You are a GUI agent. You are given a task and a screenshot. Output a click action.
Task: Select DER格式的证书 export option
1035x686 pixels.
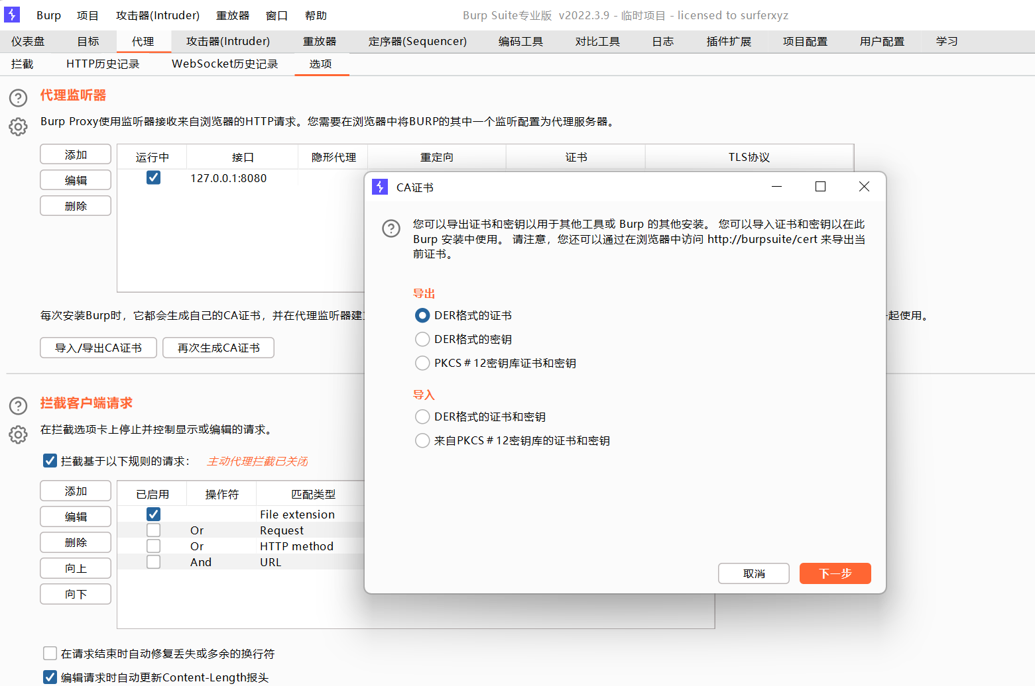click(422, 315)
